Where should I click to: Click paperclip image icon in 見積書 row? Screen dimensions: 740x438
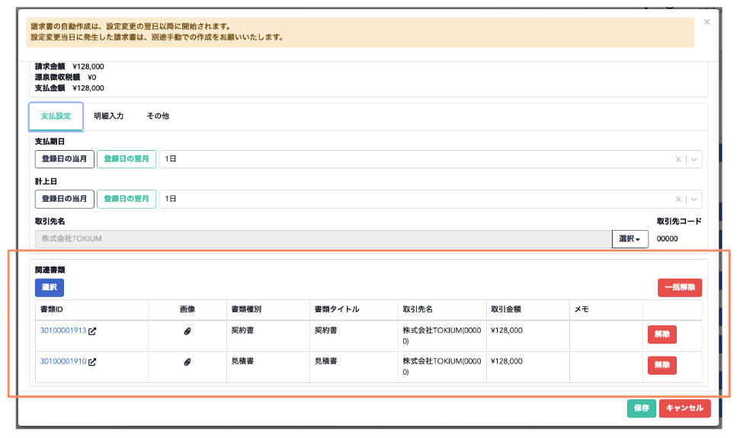coord(187,362)
